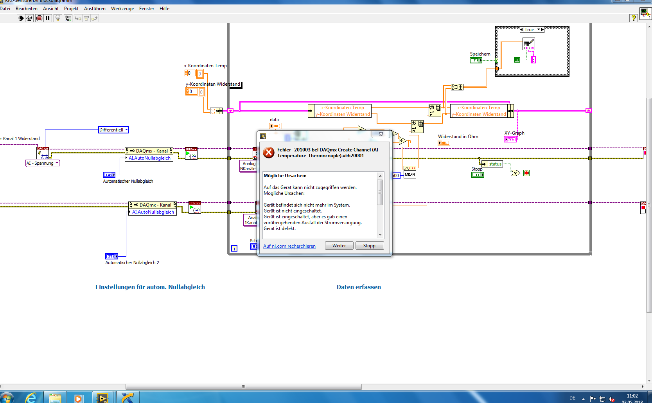Image resolution: width=652 pixels, height=403 pixels.
Task: Open the Werkzeuge menu
Action: 122,9
